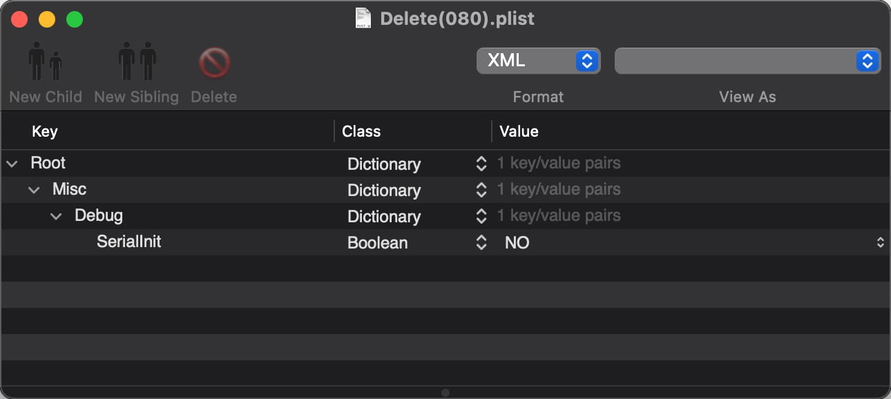Click the New Sibling toolbar icon
891x399 pixels.
coord(137,62)
